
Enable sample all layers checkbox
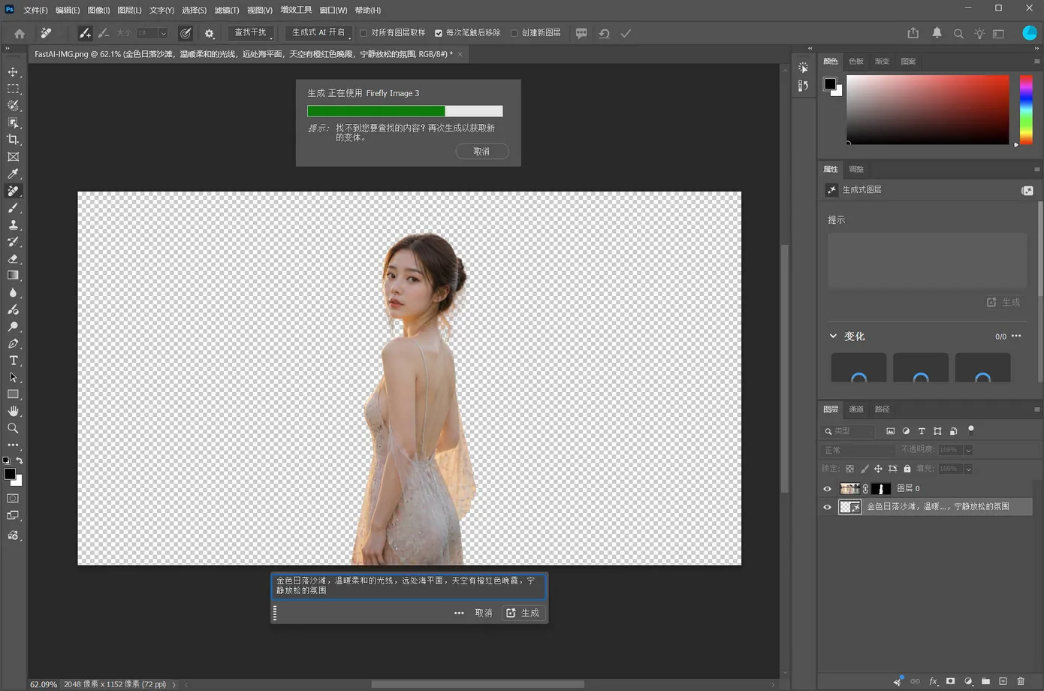click(x=364, y=33)
